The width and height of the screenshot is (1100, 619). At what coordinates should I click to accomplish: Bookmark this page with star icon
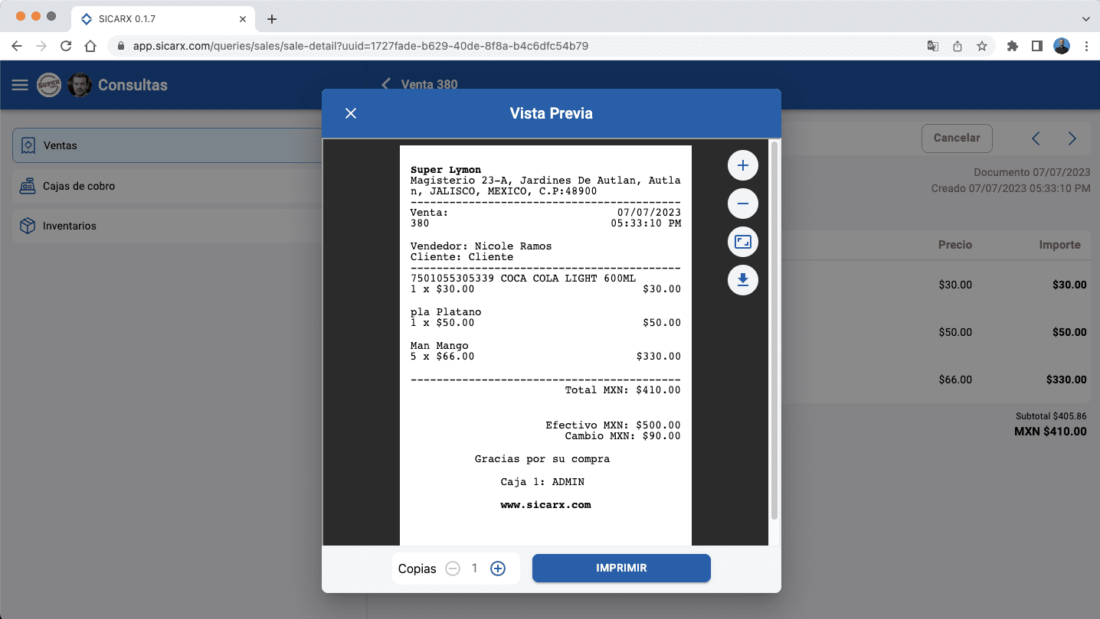pos(981,46)
